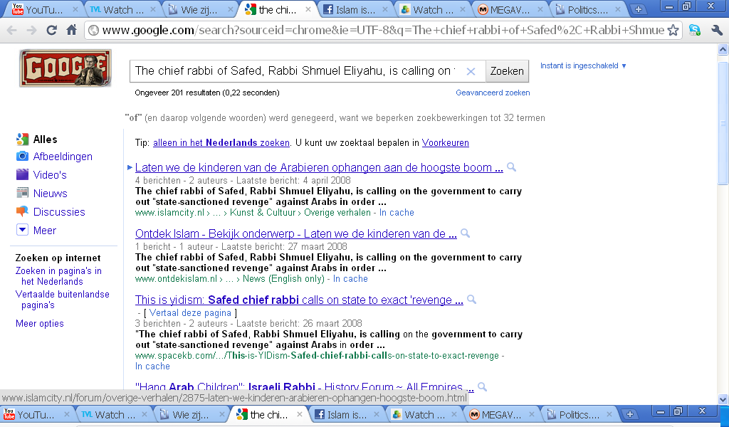Click the page scrollbar down arrow
This screenshot has width=729, height=427.
(723, 399)
